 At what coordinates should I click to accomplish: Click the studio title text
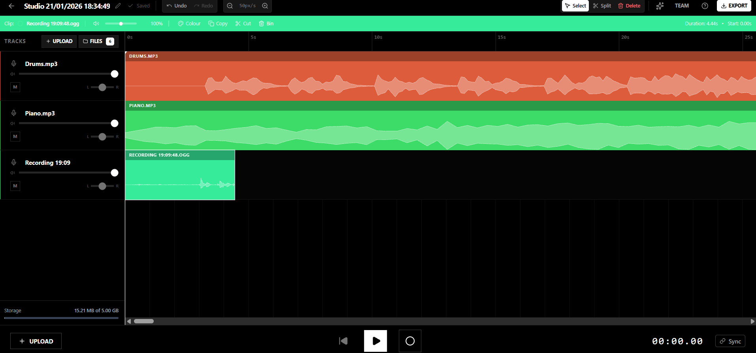pyautogui.click(x=67, y=6)
